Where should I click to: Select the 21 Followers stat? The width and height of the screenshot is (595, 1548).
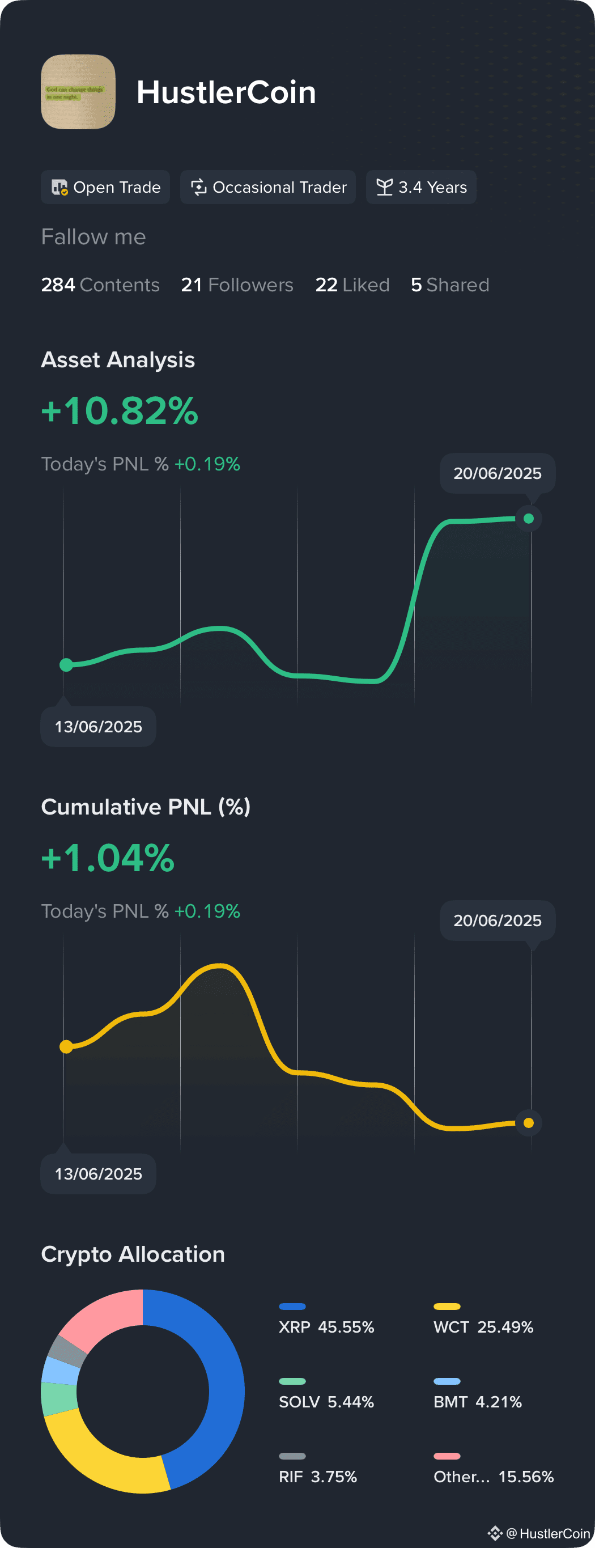237,285
